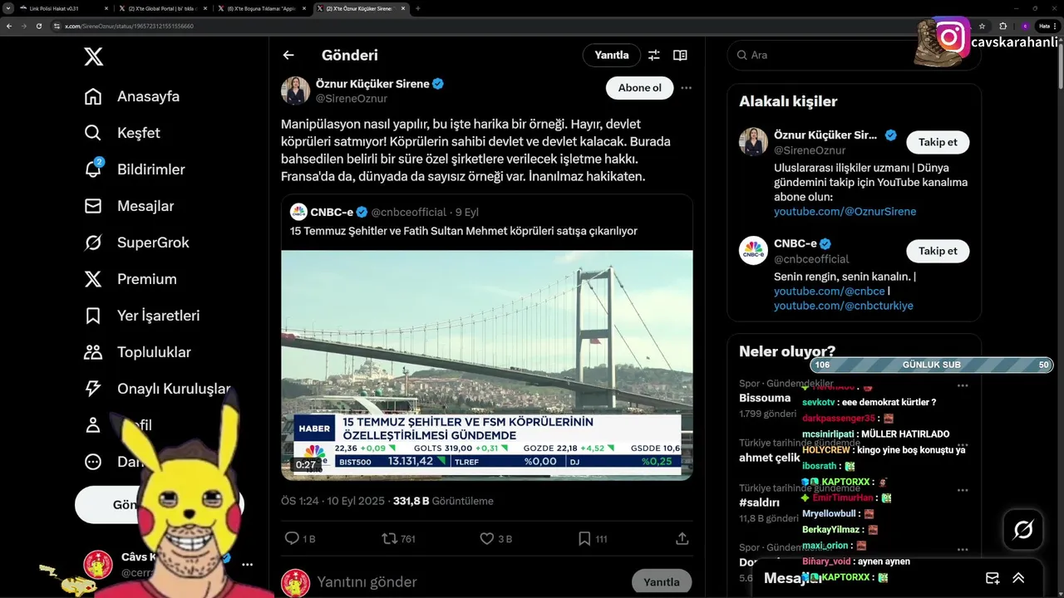The height and width of the screenshot is (598, 1064).
Task: Bookmark this page with star icon
Action: coord(982,26)
